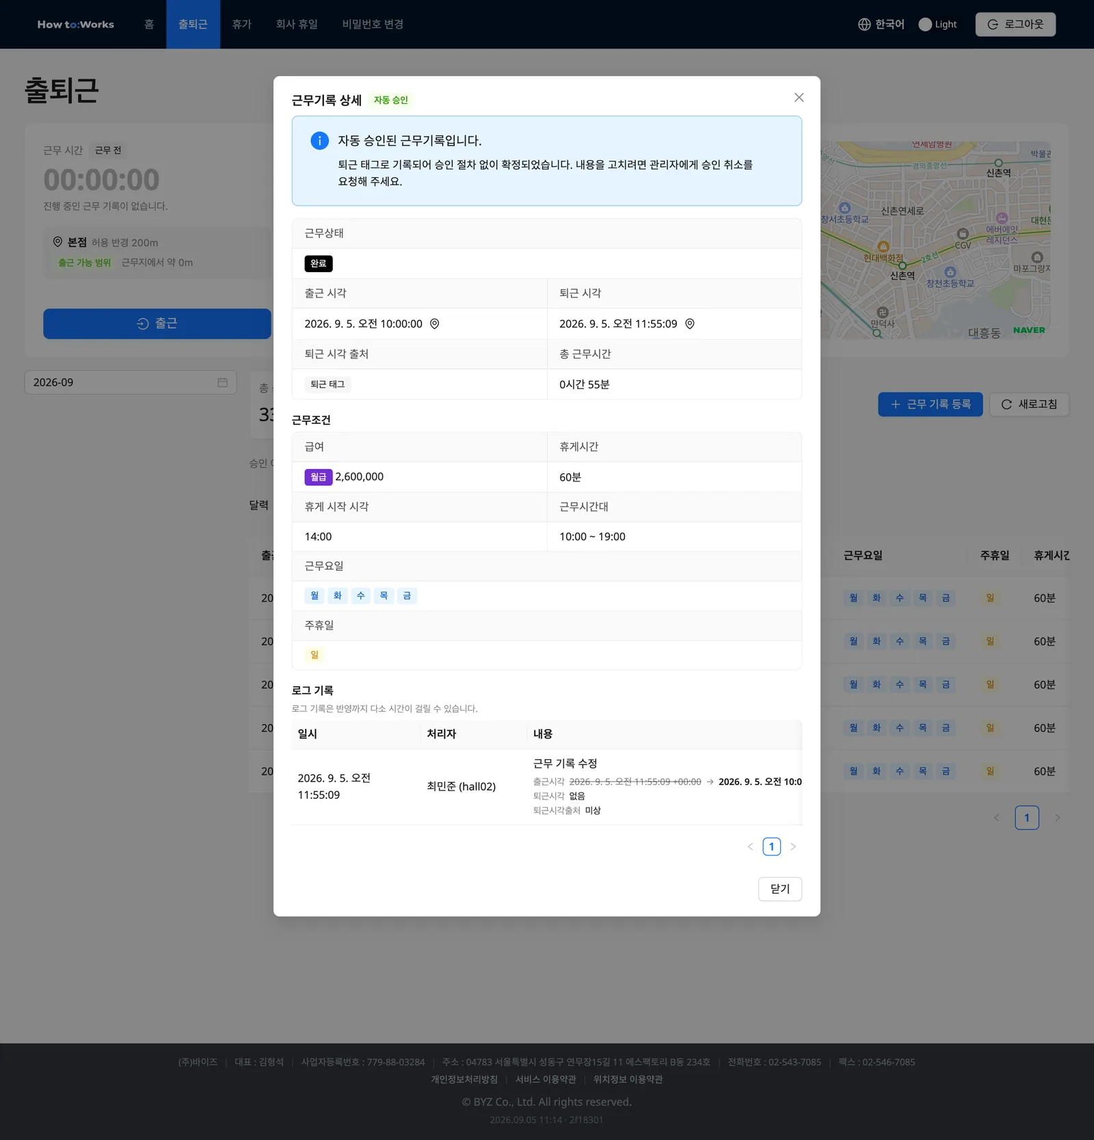Click the calendar icon in month field

pos(222,382)
